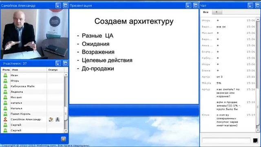Click the chat scroll up arrow

(258, 19)
